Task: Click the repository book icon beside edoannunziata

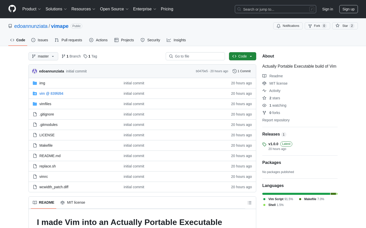Action: (x=10, y=26)
